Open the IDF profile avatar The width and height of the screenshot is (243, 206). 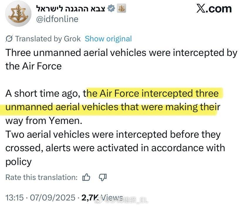(18, 14)
